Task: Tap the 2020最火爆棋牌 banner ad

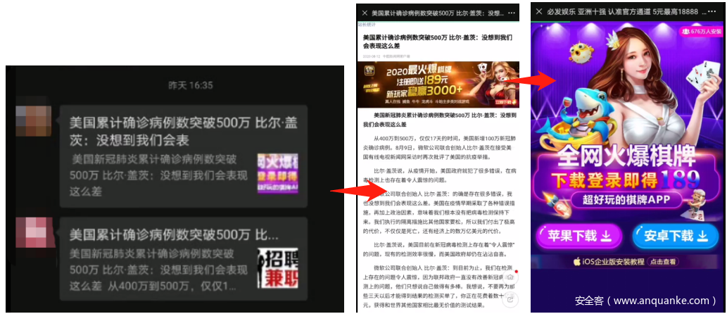Action: pos(438,83)
